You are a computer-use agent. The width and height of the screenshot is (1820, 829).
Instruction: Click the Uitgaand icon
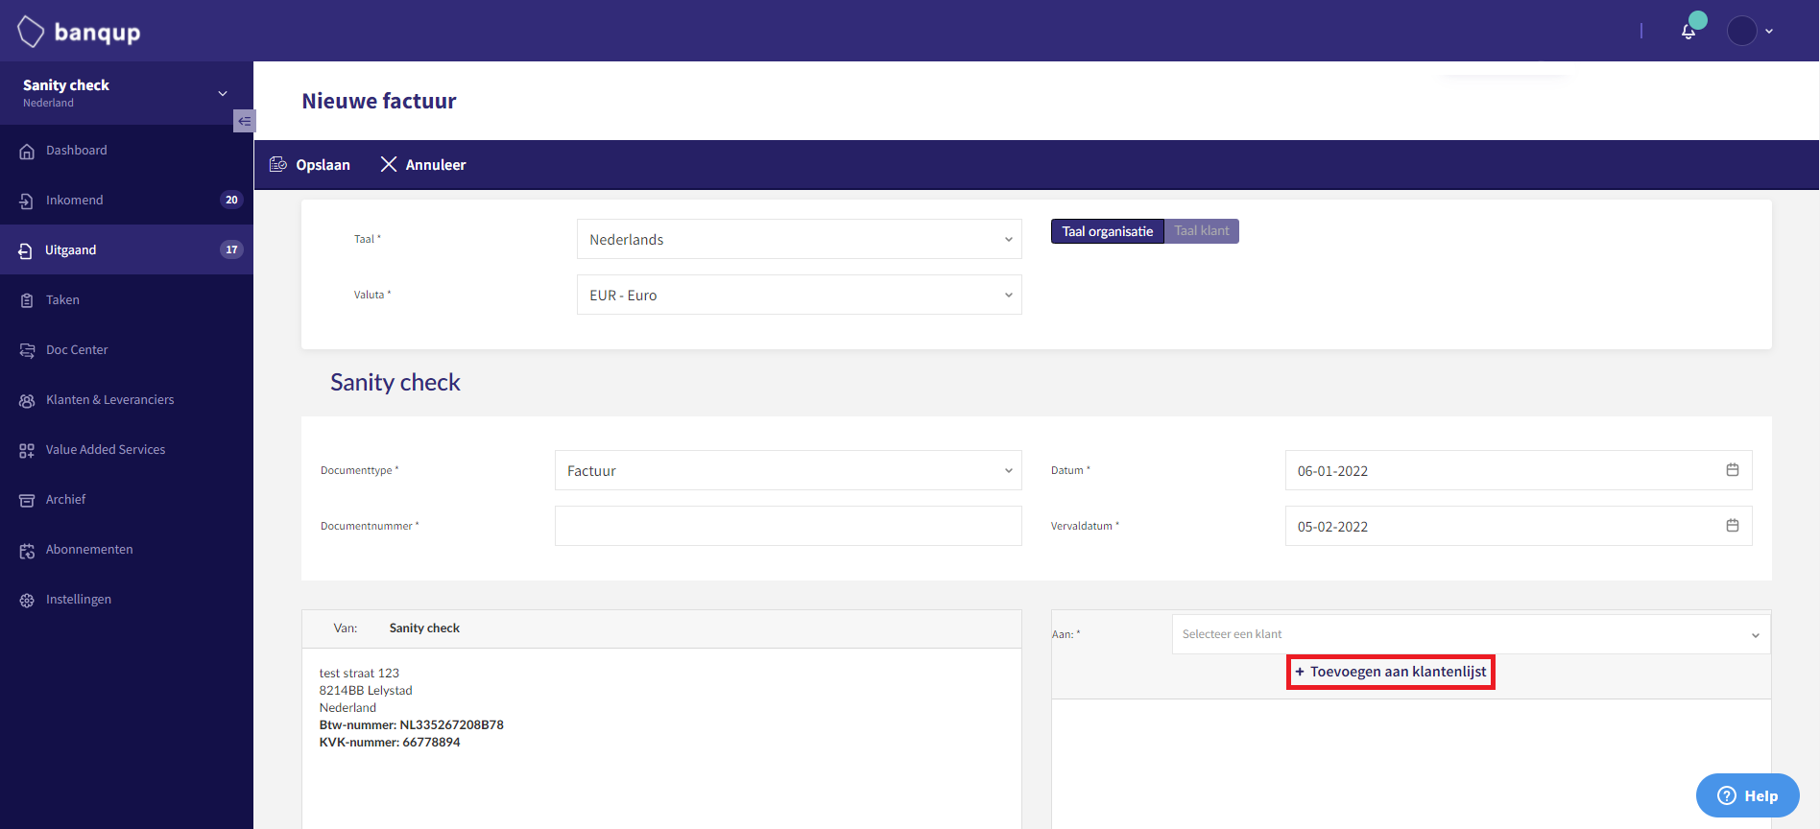[27, 250]
